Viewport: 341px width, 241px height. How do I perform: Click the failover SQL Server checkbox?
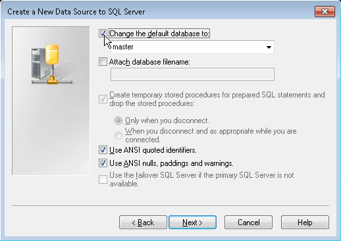(x=103, y=179)
